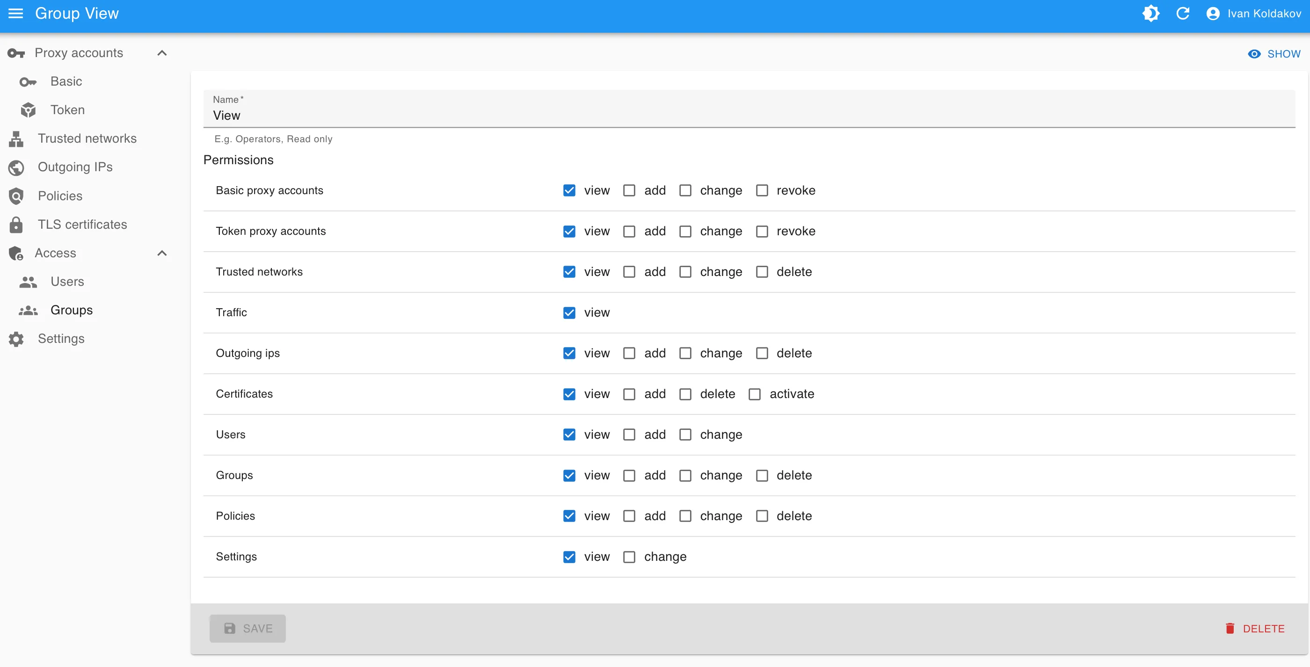This screenshot has height=667, width=1310.
Task: Enable change permission for Settings row
Action: pyautogui.click(x=629, y=557)
